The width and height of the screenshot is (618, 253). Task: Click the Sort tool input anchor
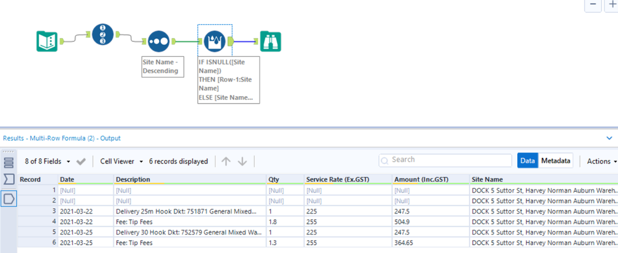coord(144,41)
